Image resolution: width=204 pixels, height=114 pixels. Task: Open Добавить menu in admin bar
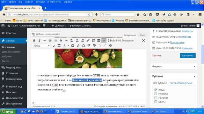(59, 26)
